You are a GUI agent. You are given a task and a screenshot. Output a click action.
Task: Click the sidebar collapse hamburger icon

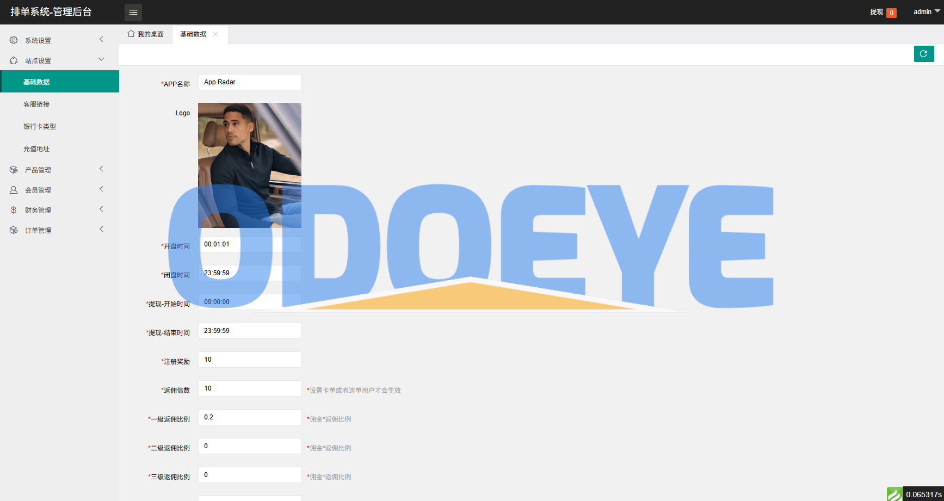tap(133, 12)
